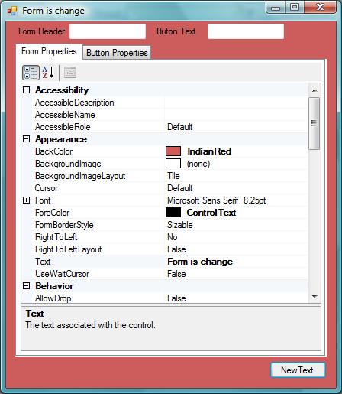Click the form icon in title bar
Image resolution: width=342 pixels, height=394 pixels.
tap(12, 11)
